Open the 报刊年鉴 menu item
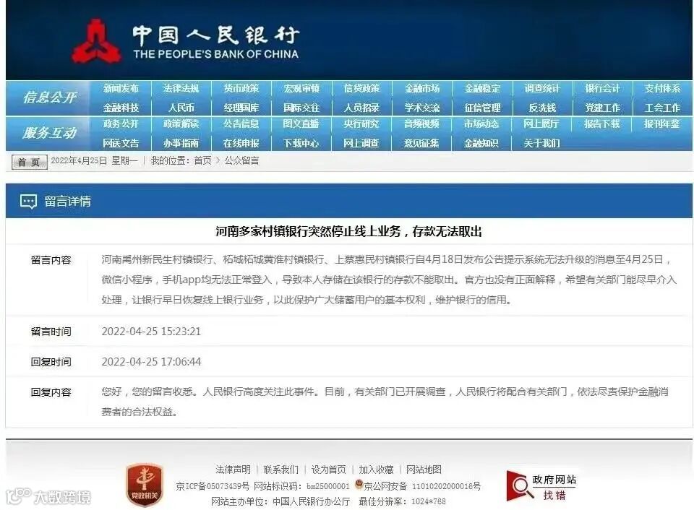 point(661,124)
